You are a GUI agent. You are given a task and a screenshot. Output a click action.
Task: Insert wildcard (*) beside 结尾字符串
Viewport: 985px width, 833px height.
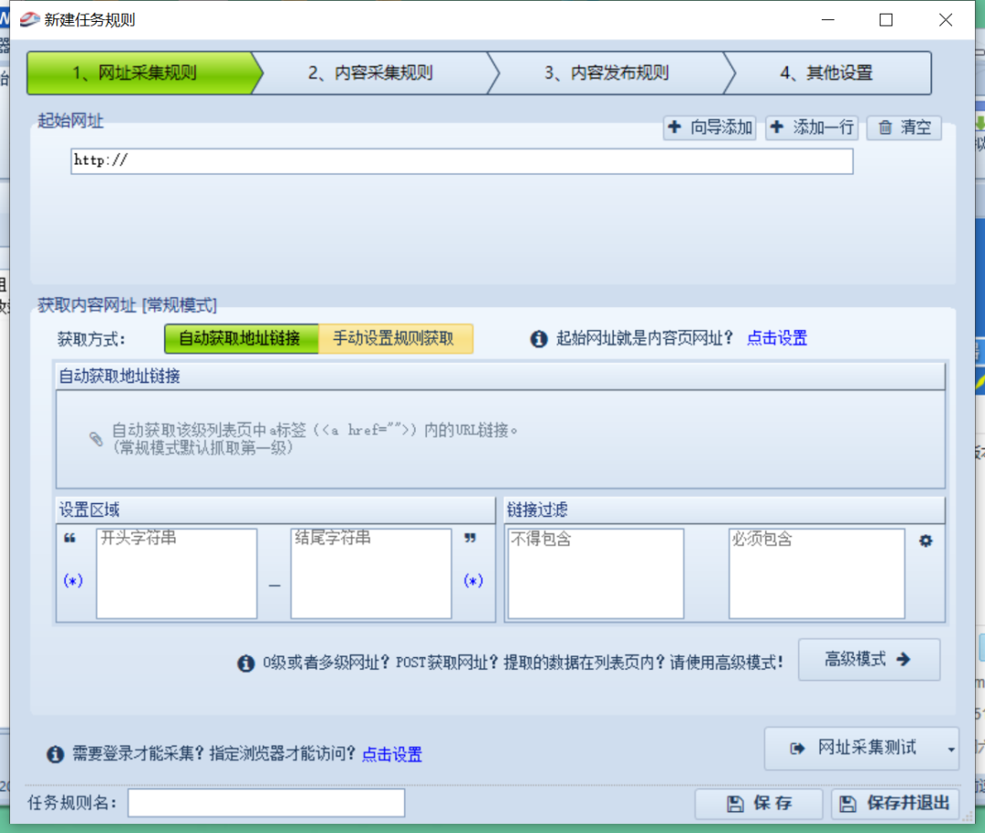[x=473, y=581]
